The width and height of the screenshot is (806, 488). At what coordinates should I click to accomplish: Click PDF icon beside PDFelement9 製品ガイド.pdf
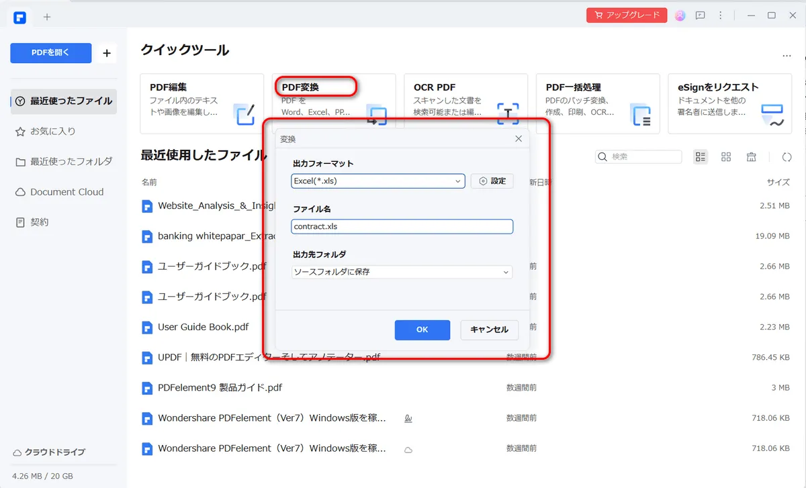[147, 388]
